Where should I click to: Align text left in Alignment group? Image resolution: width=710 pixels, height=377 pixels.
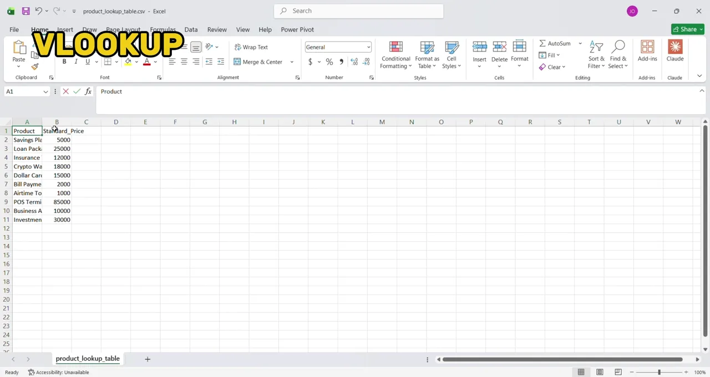tap(172, 62)
